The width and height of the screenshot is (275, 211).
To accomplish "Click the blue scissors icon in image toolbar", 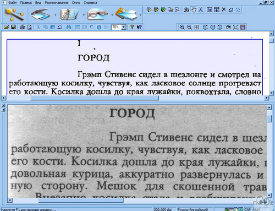I will pyautogui.click(x=201, y=9).
